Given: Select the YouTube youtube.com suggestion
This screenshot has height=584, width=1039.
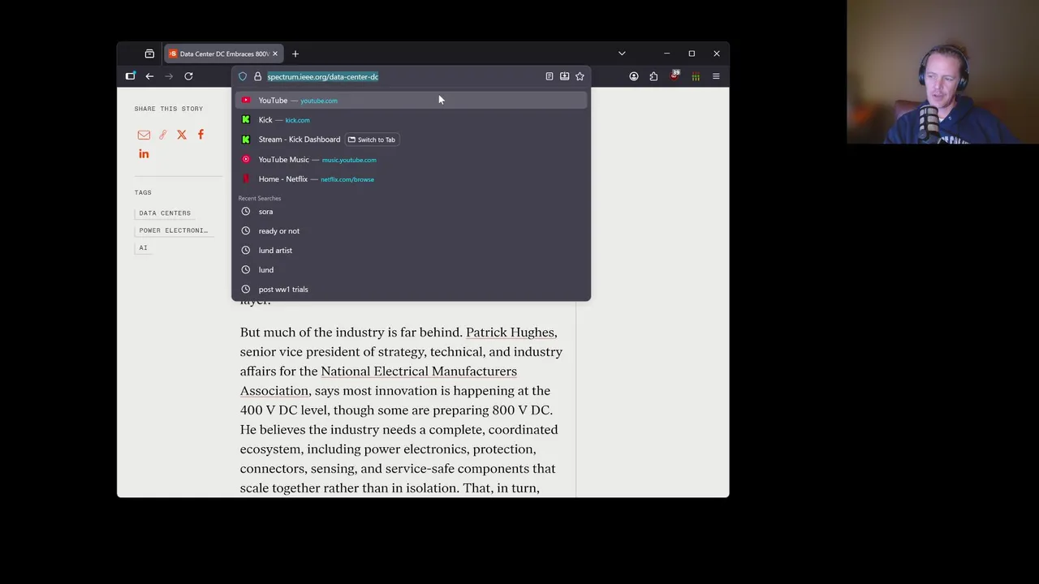Looking at the screenshot, I should point(412,101).
